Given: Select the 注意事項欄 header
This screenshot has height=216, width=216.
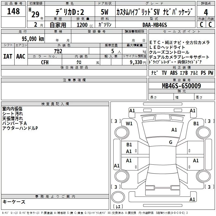Looking at the screenshot, I should pyautogui.click(x=74, y=80).
